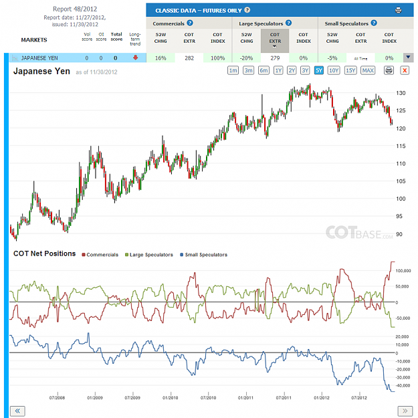
Task: Close the Japanese Yen chart panel
Action: click(x=405, y=70)
